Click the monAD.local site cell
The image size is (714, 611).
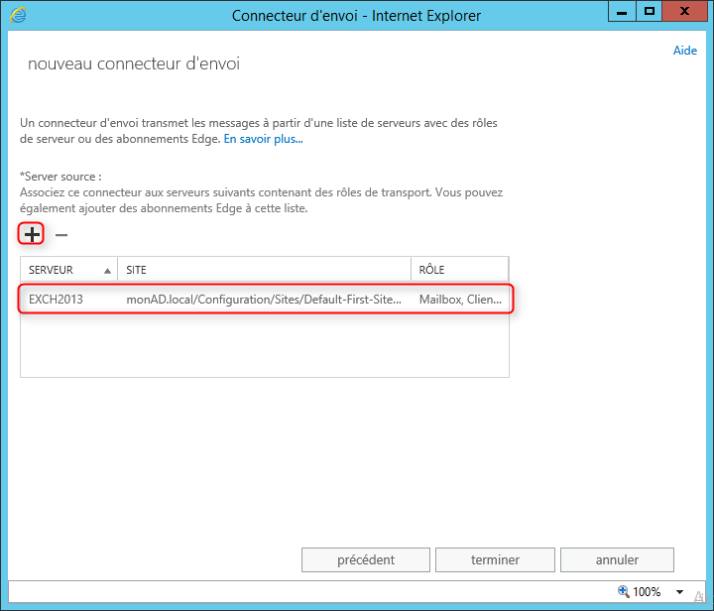[264, 300]
